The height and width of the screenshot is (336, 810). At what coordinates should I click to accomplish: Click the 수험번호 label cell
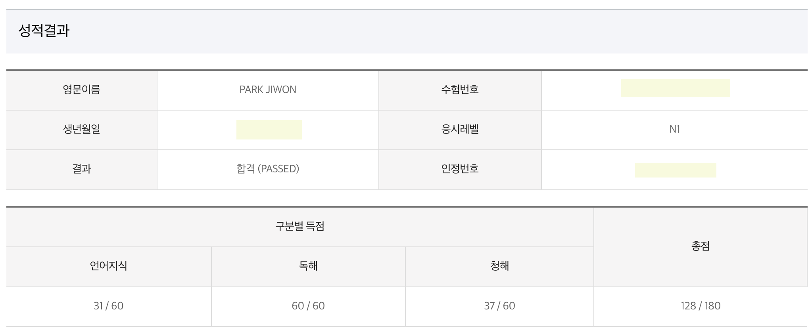[x=460, y=90]
